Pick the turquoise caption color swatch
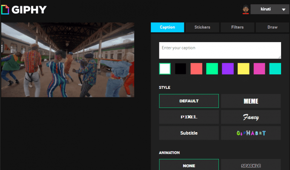The image size is (290, 170). point(275,69)
